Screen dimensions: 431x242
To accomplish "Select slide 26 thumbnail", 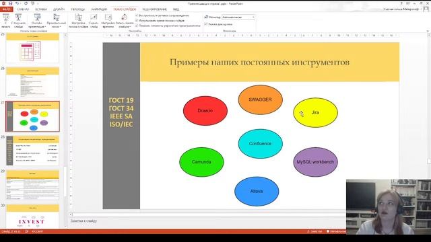I will click(x=32, y=82).
